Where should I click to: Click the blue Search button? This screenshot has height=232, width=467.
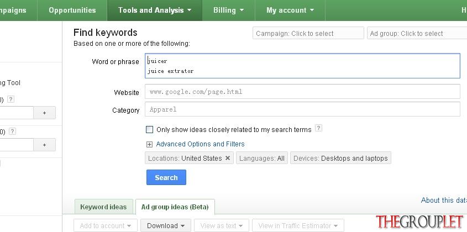click(x=166, y=177)
